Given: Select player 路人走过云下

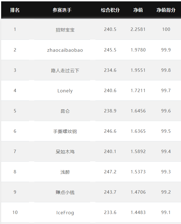Looking at the screenshot, I should click(x=65, y=70).
